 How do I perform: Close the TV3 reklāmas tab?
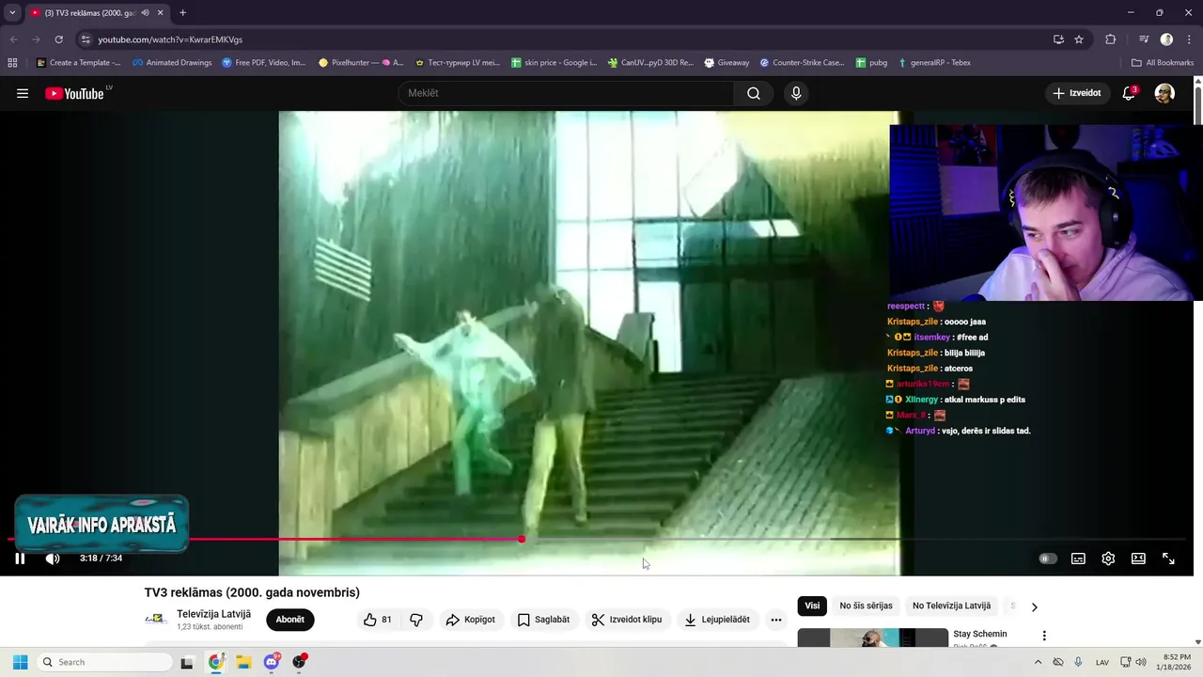(161, 13)
